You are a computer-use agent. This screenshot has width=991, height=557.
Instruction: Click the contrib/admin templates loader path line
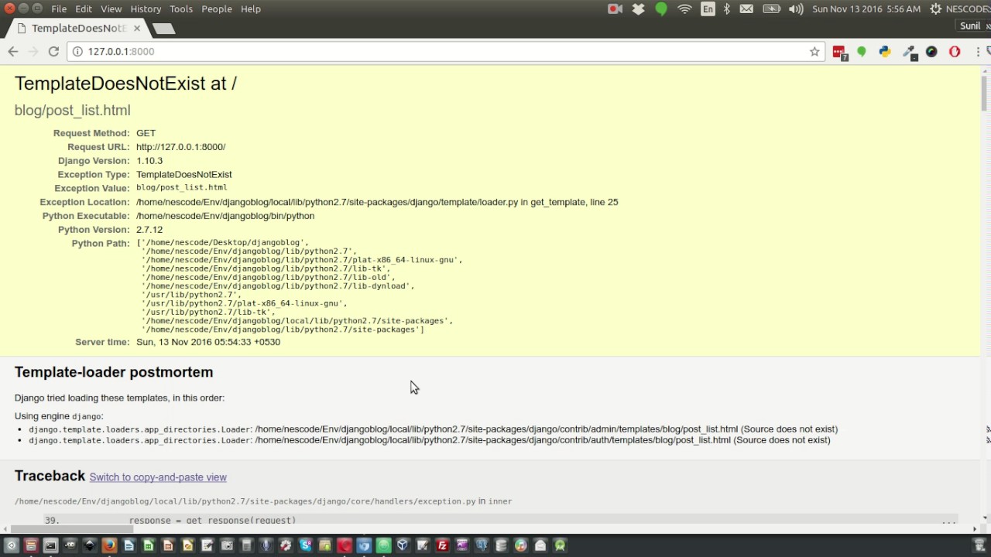coord(433,429)
